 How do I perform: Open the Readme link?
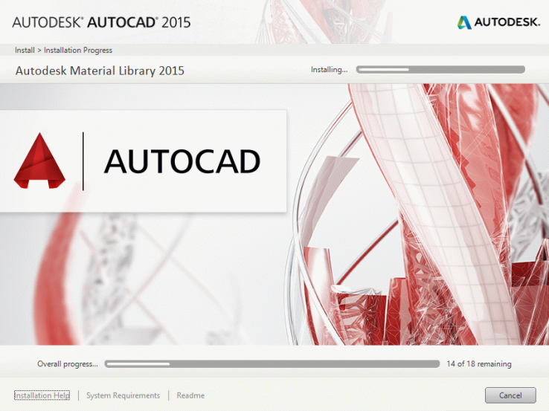(x=190, y=395)
